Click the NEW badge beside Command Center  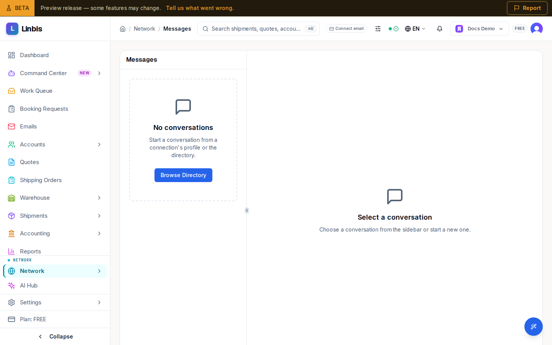pos(85,73)
